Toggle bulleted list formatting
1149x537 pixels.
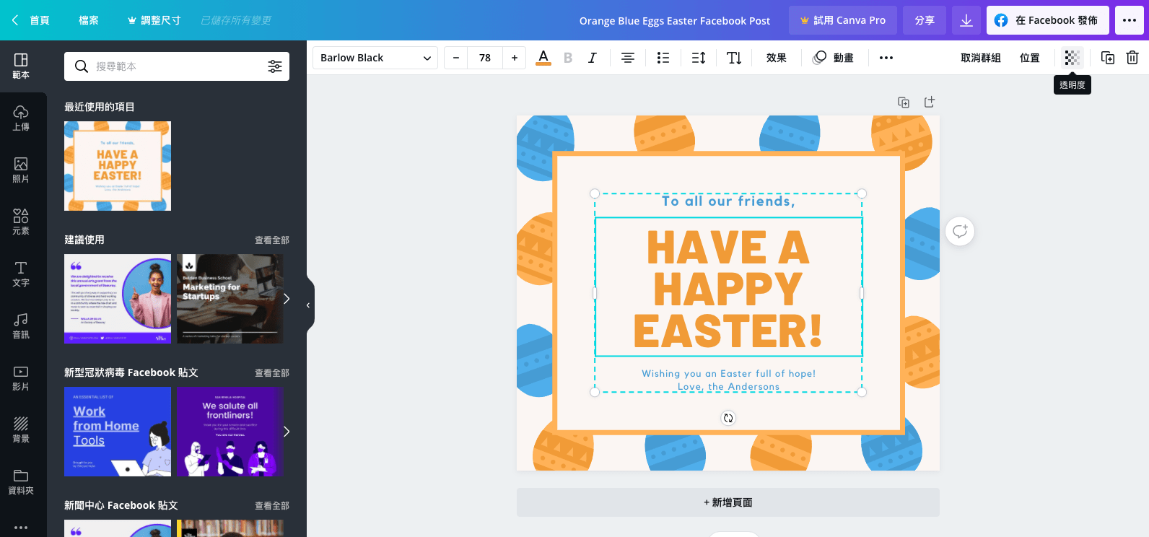663,58
